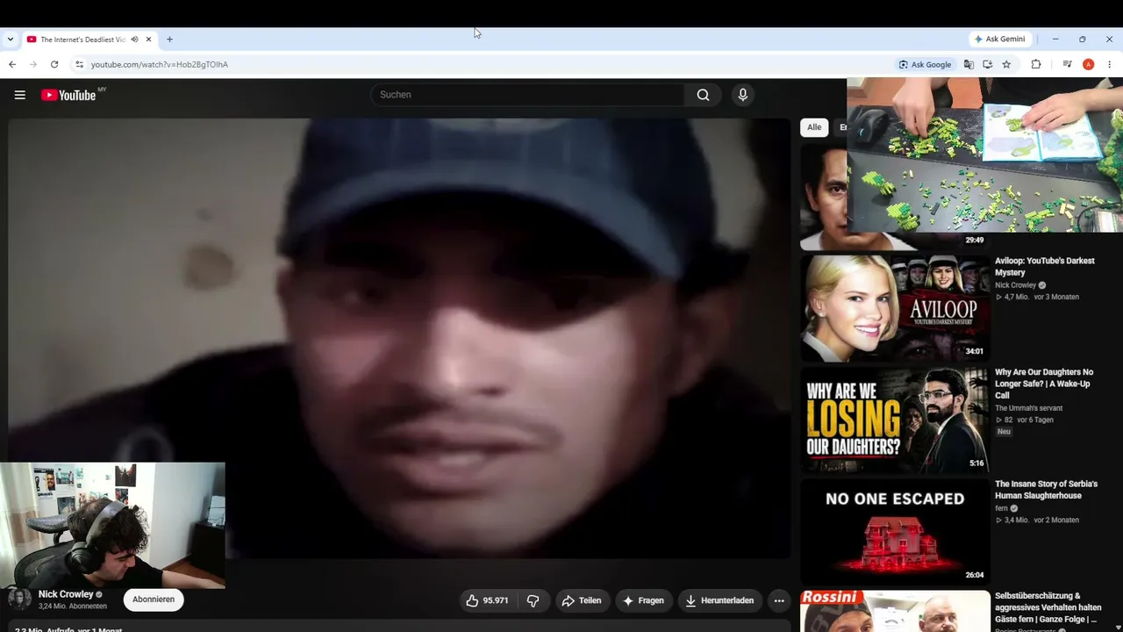Click the webcam overlay of the streamer
Screen dimensions: 1123x632
point(112,525)
